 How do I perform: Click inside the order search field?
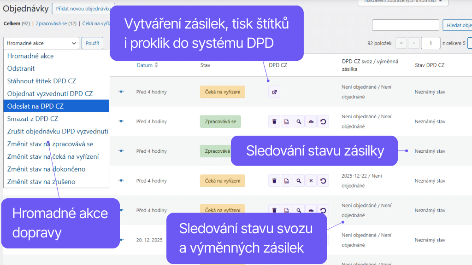click(x=406, y=25)
